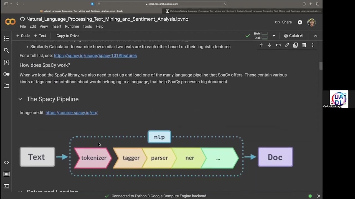
Task: Open the command palette icon
Action: (6, 174)
